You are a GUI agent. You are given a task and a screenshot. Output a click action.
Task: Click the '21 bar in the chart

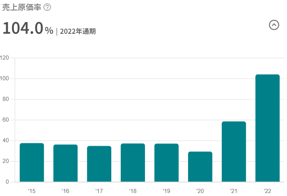click(x=234, y=151)
